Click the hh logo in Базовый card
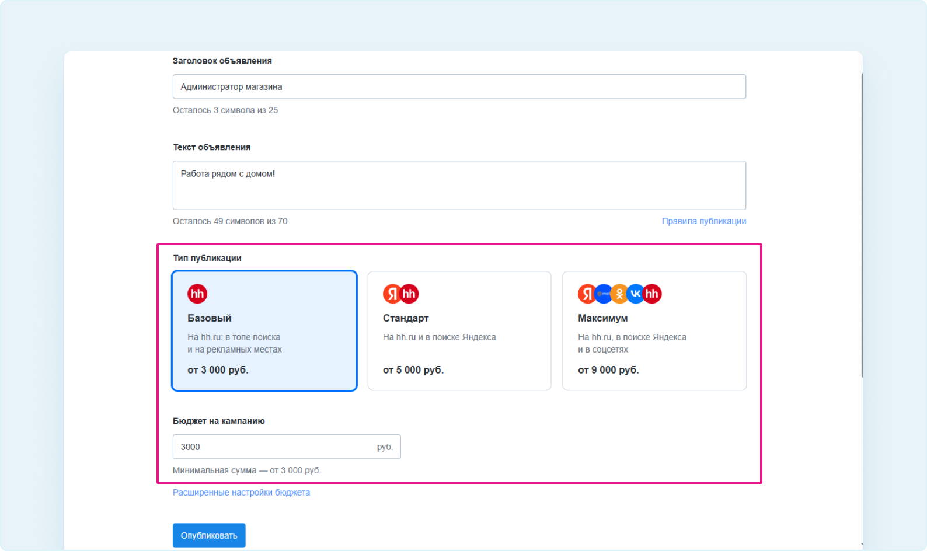The height and width of the screenshot is (551, 927). click(x=197, y=294)
